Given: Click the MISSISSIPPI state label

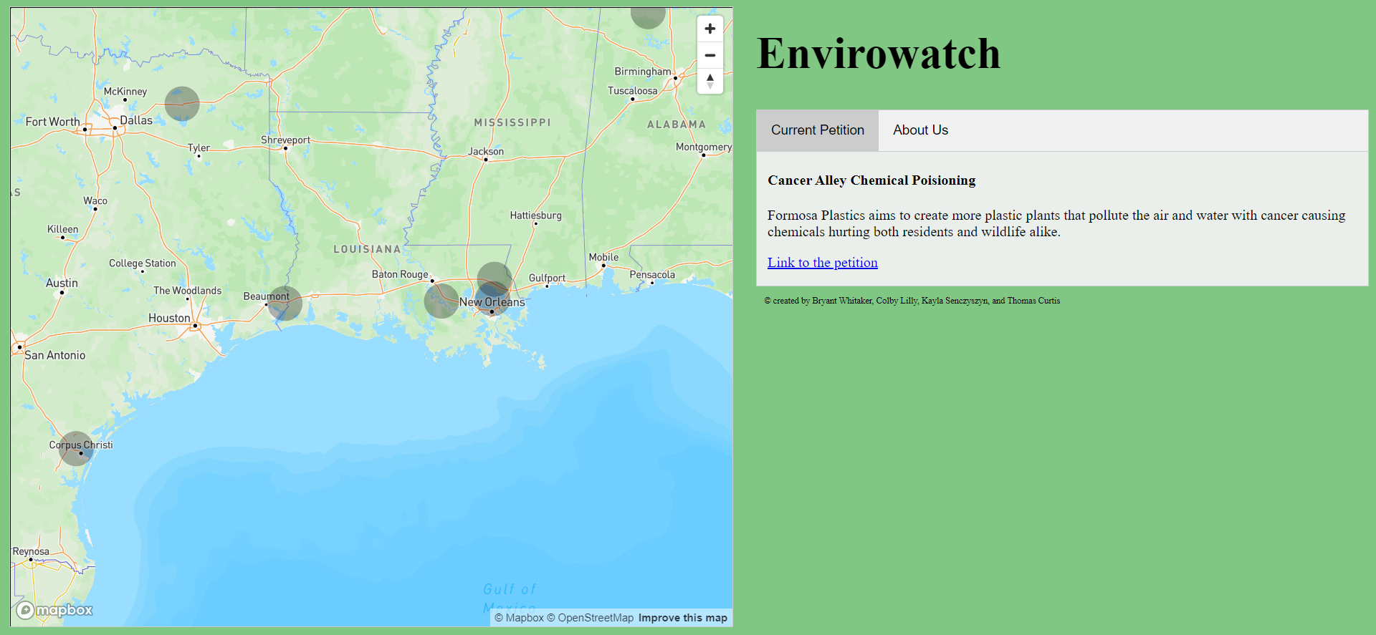Looking at the screenshot, I should (x=512, y=122).
